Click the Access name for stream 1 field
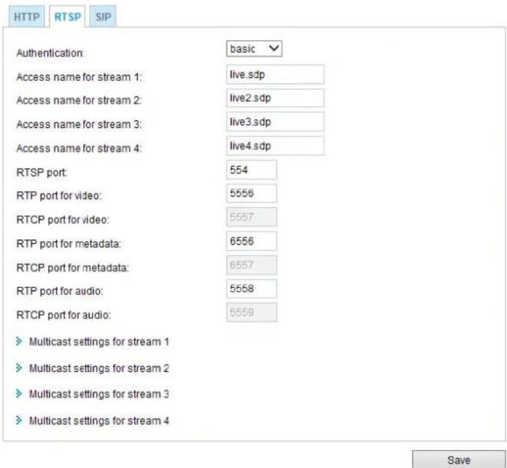This screenshot has height=468, width=507. coord(275,75)
